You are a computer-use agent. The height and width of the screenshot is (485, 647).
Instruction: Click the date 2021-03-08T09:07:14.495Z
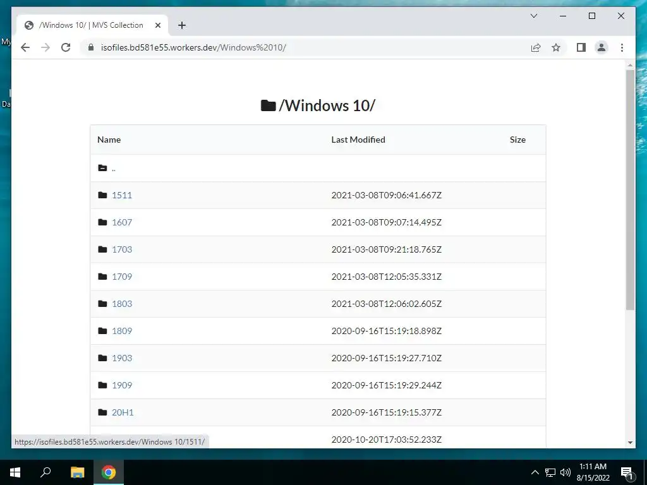coord(386,222)
